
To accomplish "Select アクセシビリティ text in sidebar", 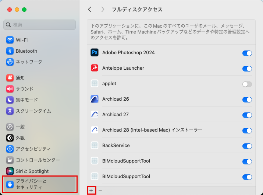I will (x=33, y=149).
